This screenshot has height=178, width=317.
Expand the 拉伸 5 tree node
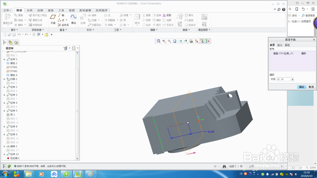4,111
